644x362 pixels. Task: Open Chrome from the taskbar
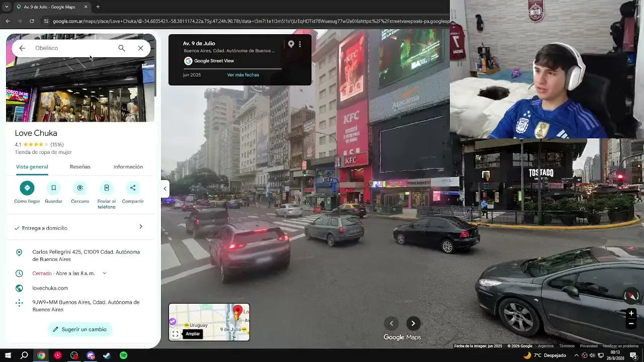(41, 355)
